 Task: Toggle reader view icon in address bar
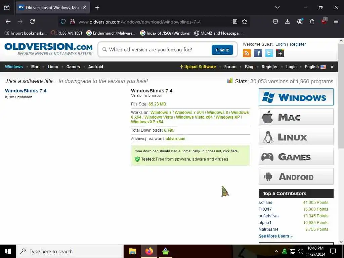click(235, 21)
